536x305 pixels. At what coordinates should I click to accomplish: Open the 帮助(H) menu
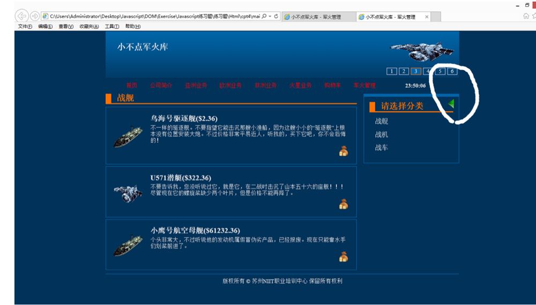coord(132,26)
